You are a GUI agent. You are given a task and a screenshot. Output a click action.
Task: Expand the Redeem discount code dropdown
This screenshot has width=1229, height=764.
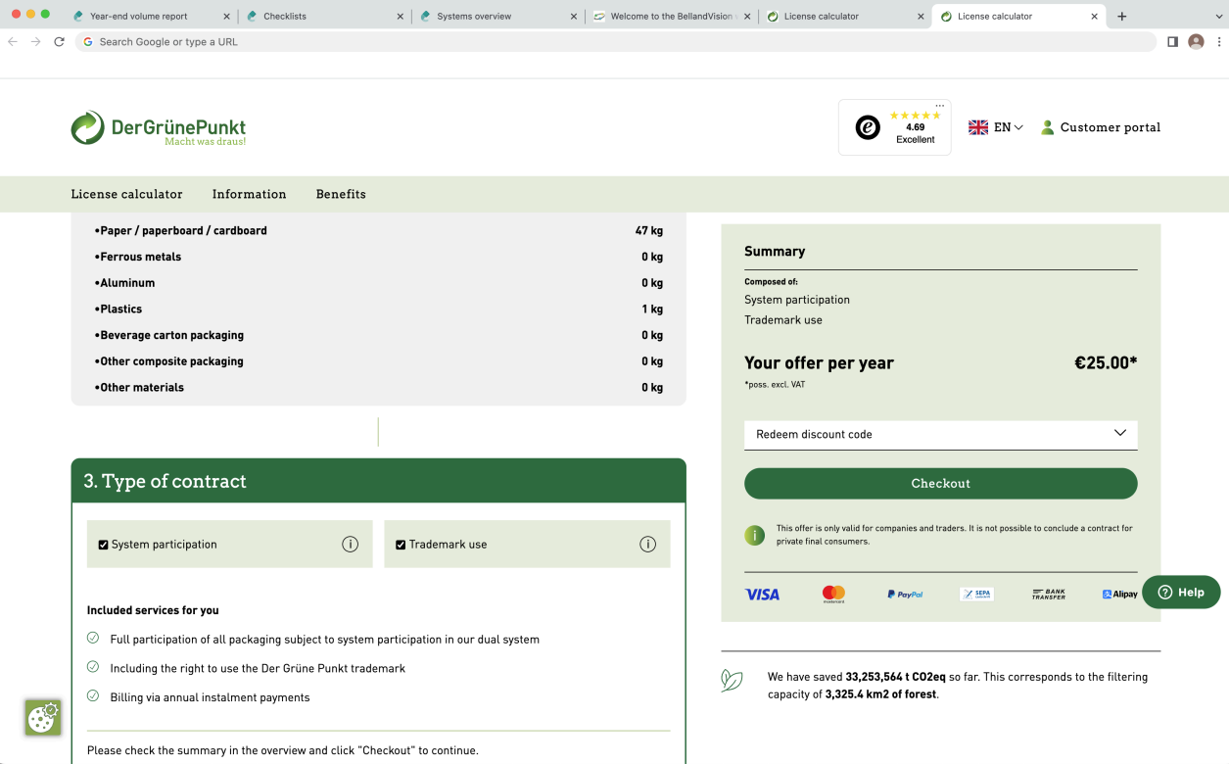coord(940,434)
